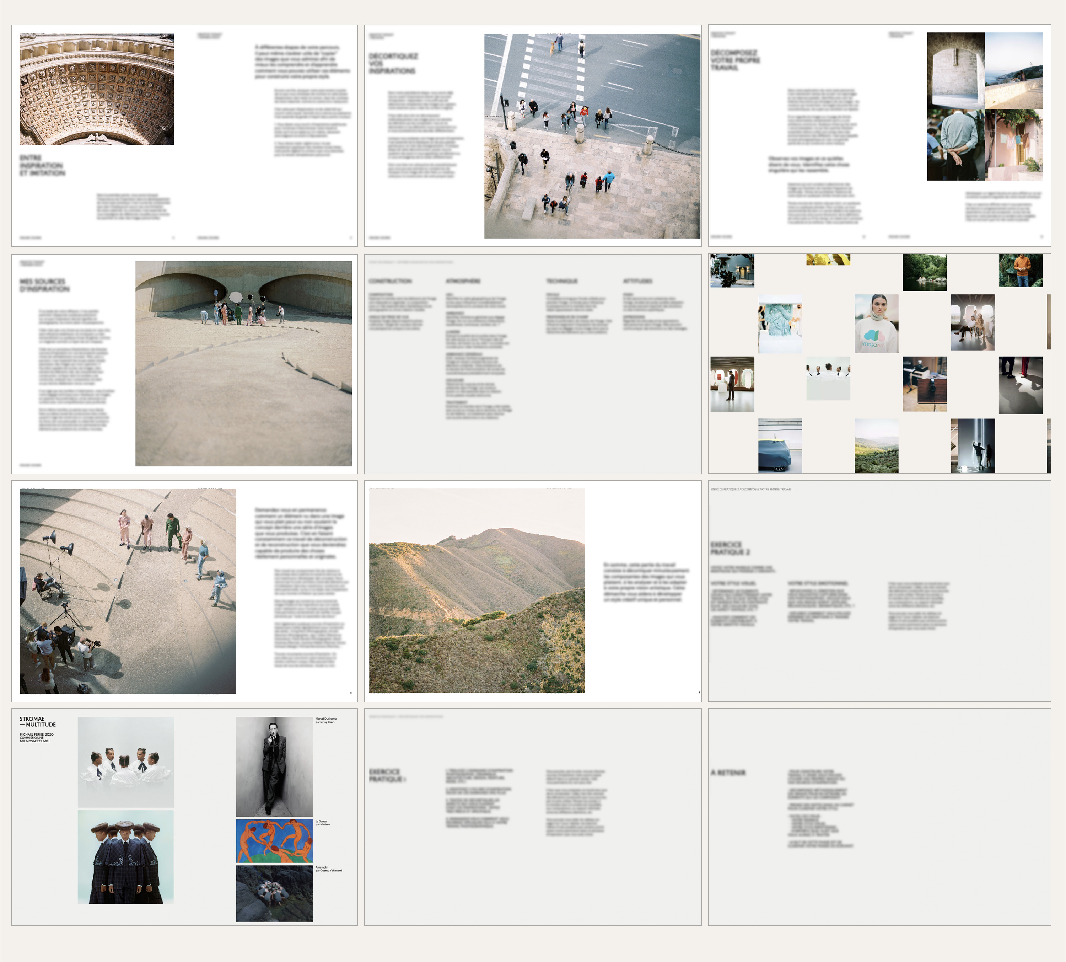
Task: Click the pink house facade photo
Action: (1014, 144)
